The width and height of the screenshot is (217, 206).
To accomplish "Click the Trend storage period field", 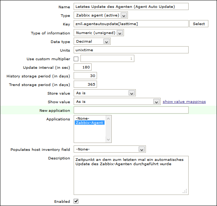I will point(85,85).
